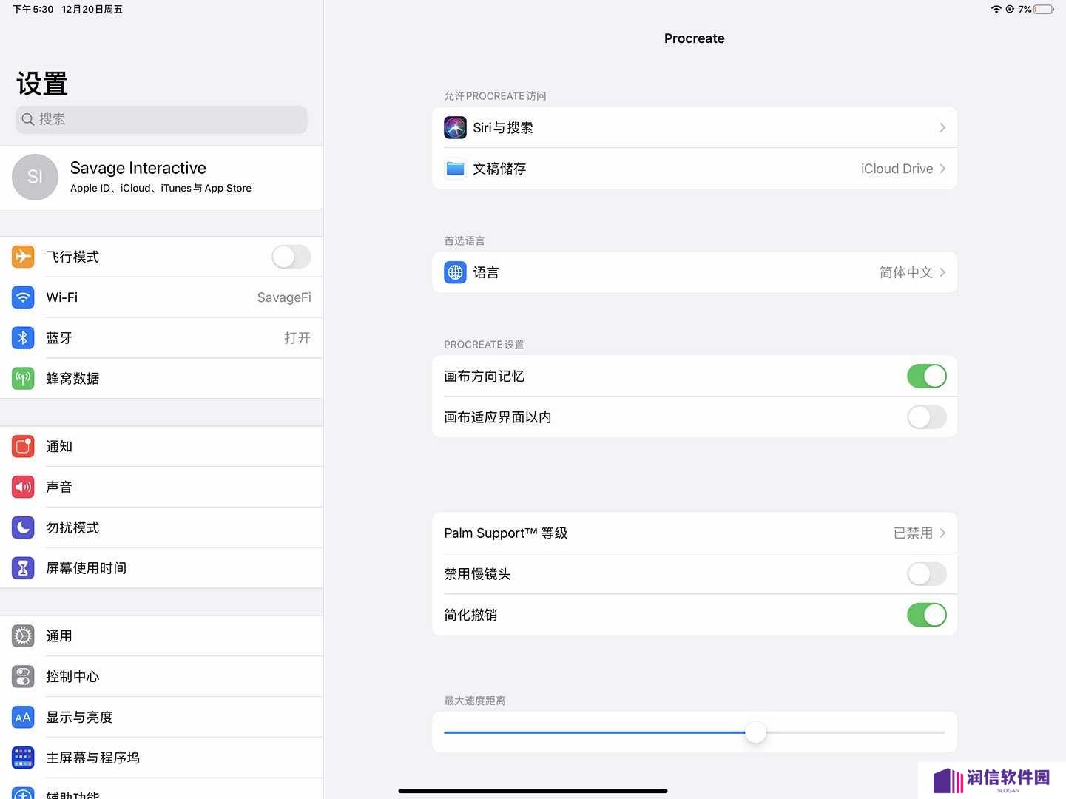Toggle the 飞行模式 switch
This screenshot has height=799, width=1066.
coord(291,257)
